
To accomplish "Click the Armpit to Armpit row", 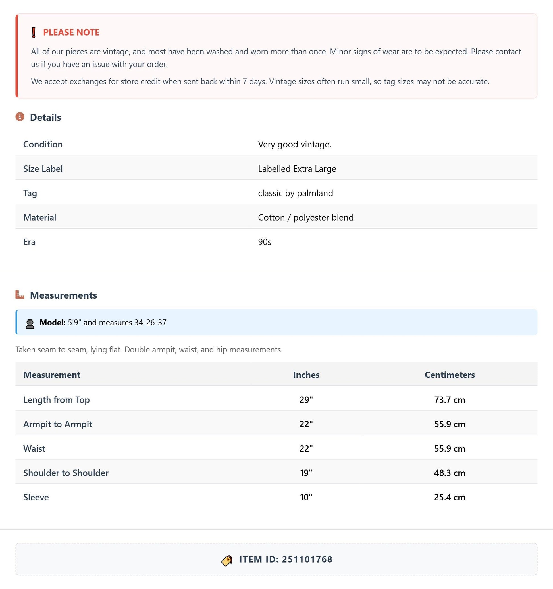I will point(276,424).
